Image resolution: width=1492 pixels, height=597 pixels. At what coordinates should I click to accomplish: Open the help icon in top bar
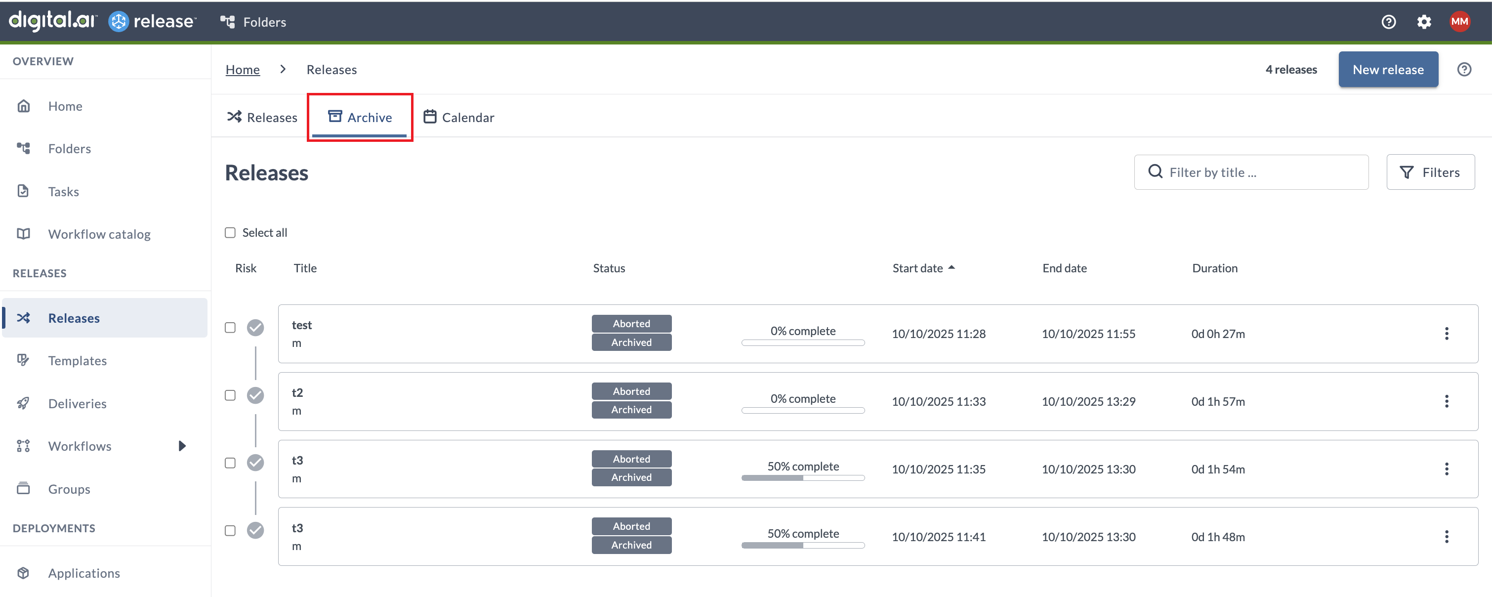[x=1388, y=22]
